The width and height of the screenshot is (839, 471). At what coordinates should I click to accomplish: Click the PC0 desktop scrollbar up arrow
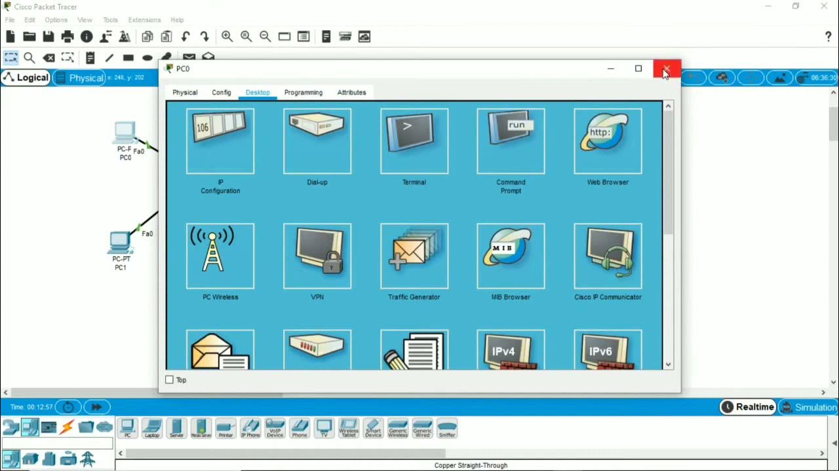669,106
